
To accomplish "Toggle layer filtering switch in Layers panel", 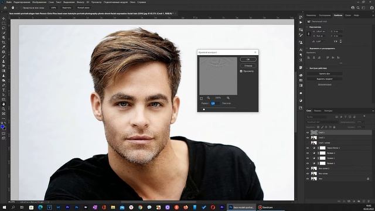I will coord(364,116).
